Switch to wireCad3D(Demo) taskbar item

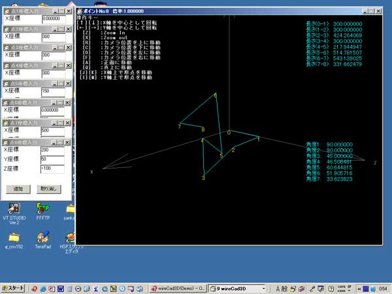[178, 288]
